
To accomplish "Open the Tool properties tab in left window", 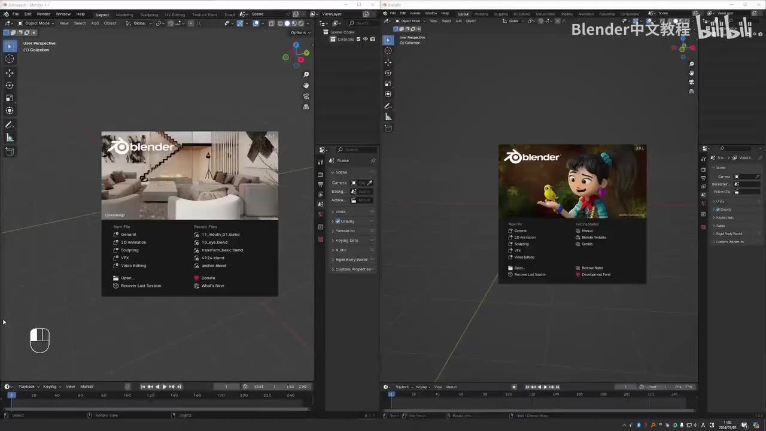I will coord(321,162).
